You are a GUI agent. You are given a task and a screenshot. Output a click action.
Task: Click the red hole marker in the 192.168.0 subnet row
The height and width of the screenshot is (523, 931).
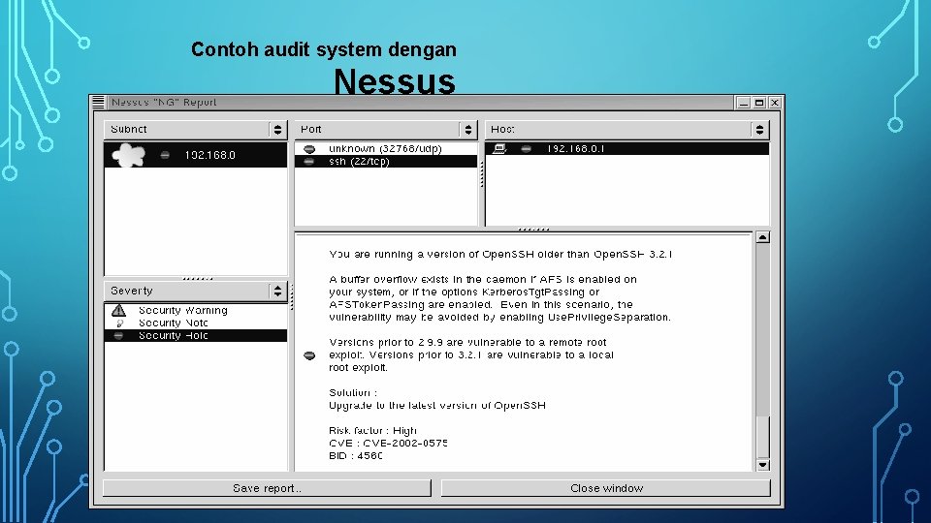tap(165, 155)
